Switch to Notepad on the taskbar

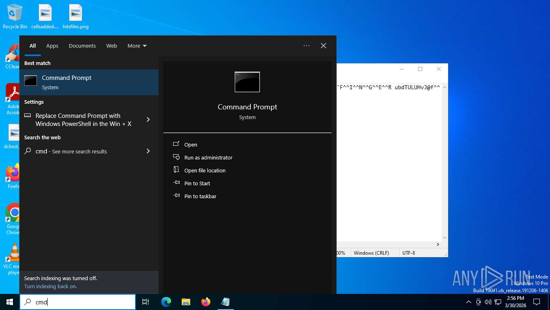[225, 302]
